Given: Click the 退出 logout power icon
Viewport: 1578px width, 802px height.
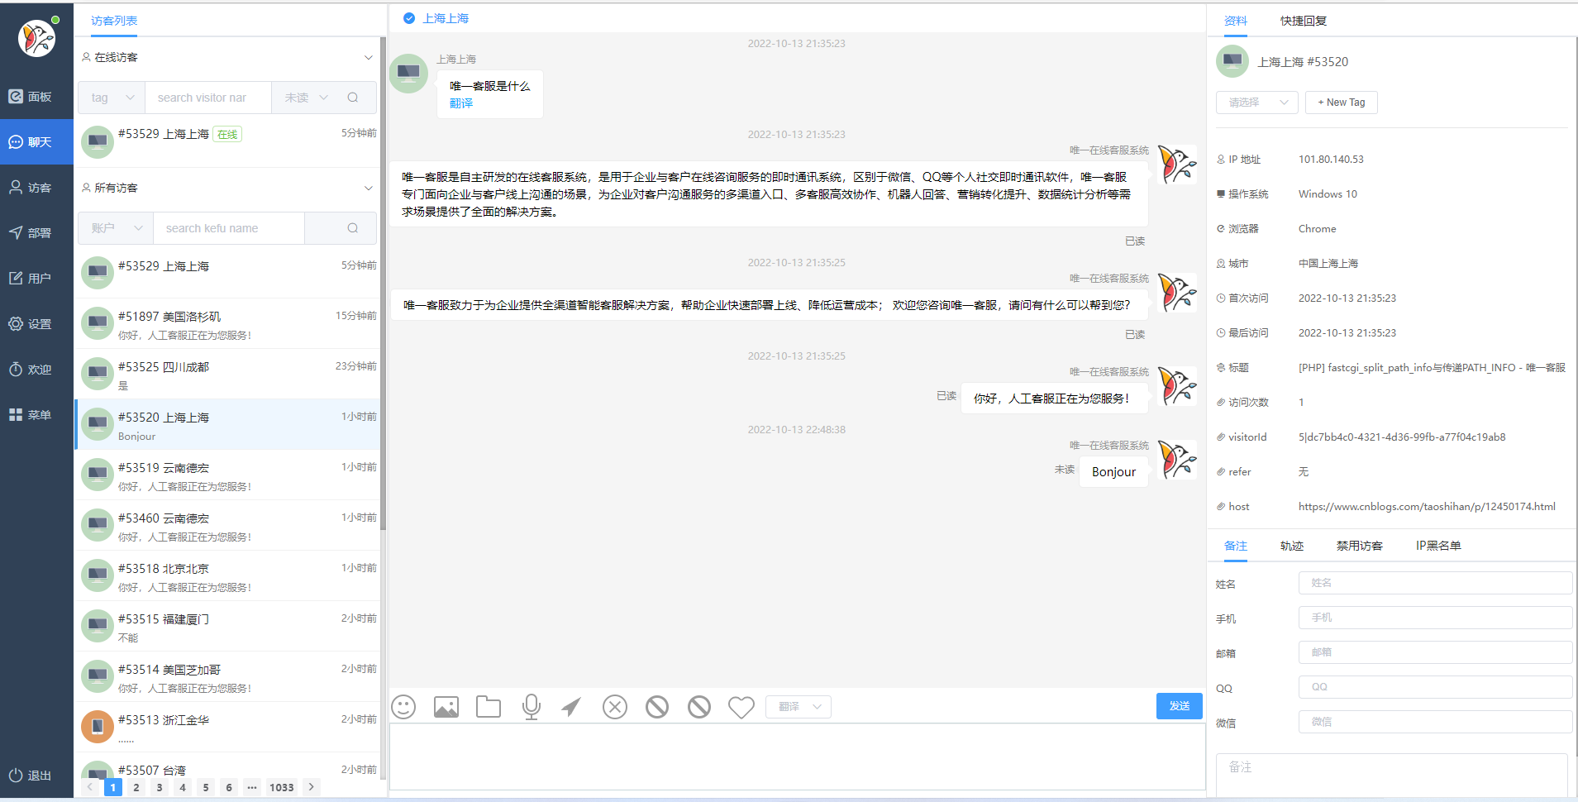Looking at the screenshot, I should (16, 776).
